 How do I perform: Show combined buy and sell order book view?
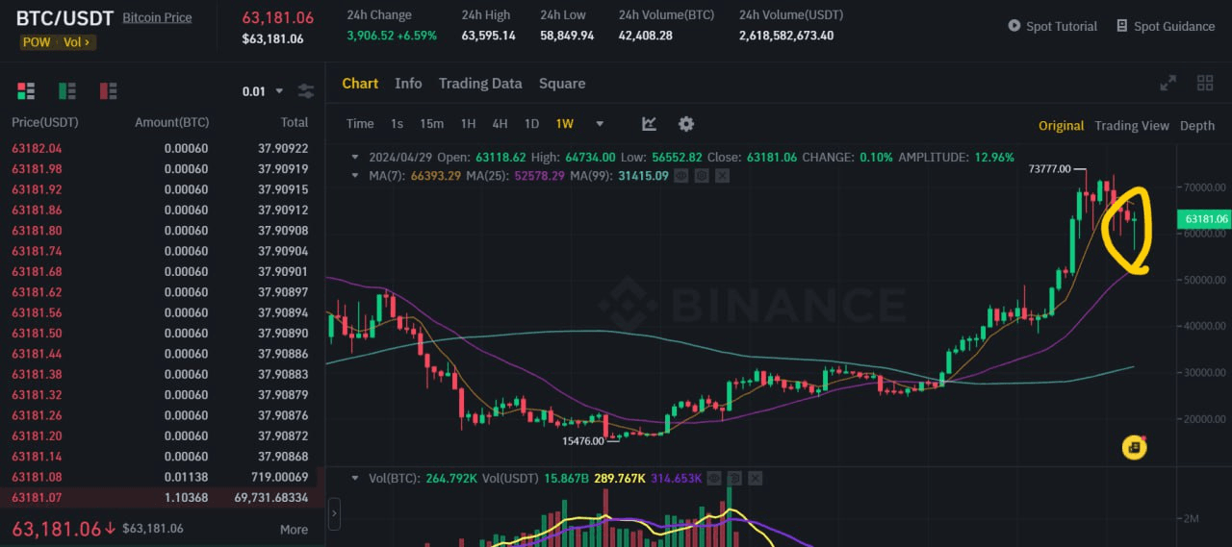tap(26, 91)
